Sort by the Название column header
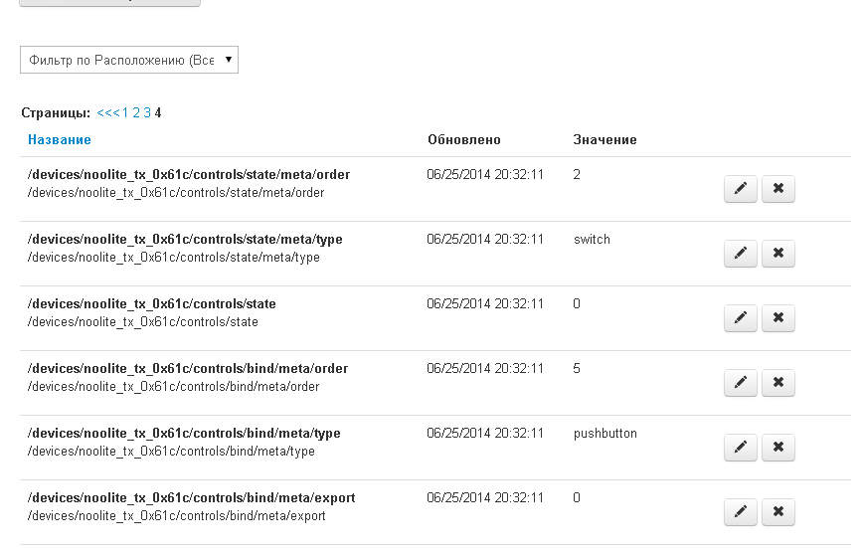This screenshot has height=555, width=864. 60,140
